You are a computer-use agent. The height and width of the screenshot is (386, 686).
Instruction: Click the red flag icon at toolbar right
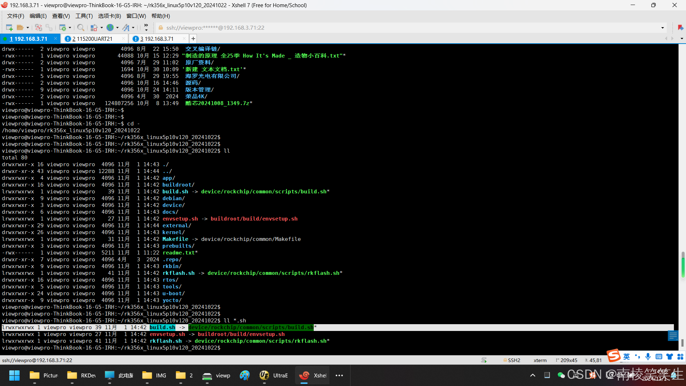[680, 28]
